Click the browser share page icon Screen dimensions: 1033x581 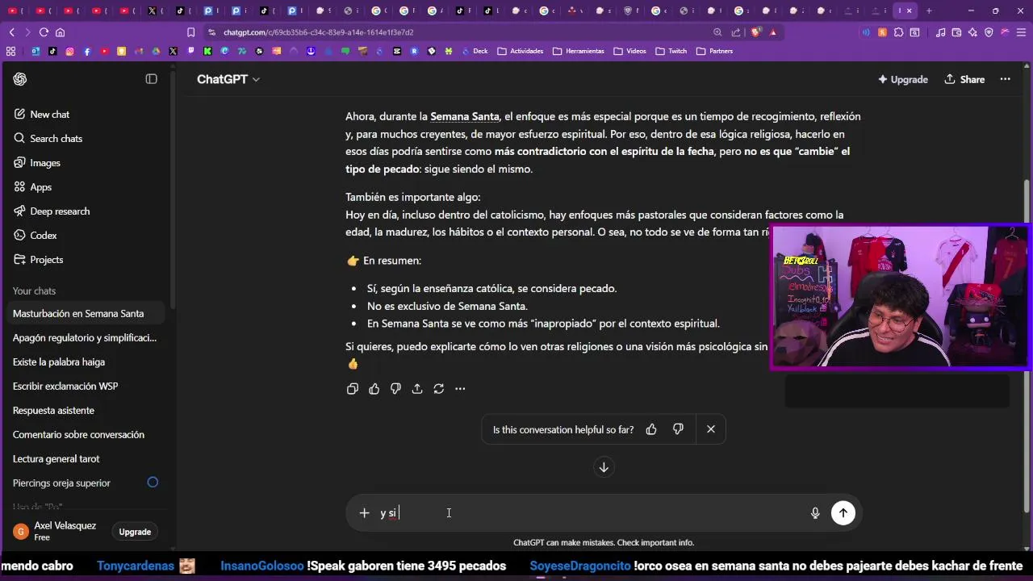pos(736,32)
